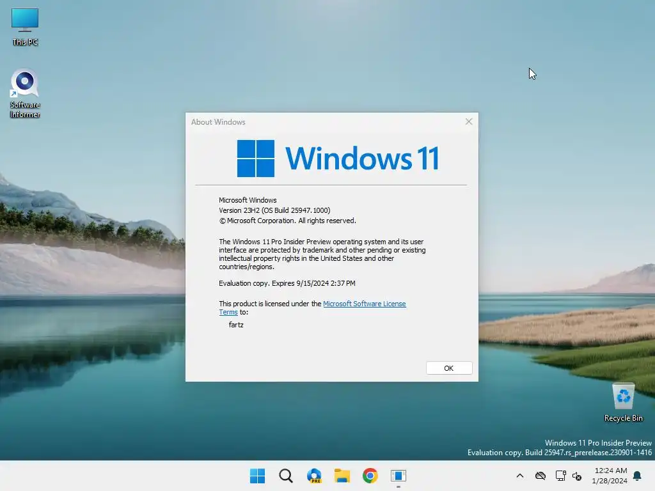Click the Microsoft Corporation copyright line
Screen dimensions: 655x491
tap(287, 221)
